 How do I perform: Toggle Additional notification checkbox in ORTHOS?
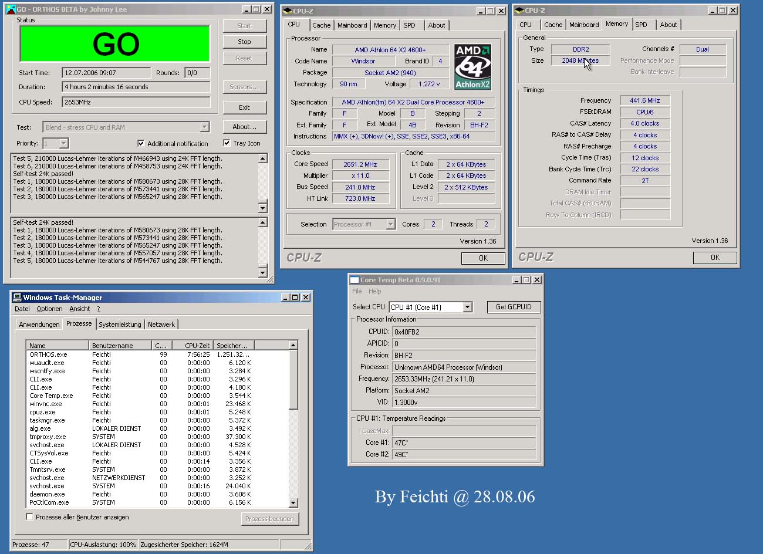click(141, 143)
